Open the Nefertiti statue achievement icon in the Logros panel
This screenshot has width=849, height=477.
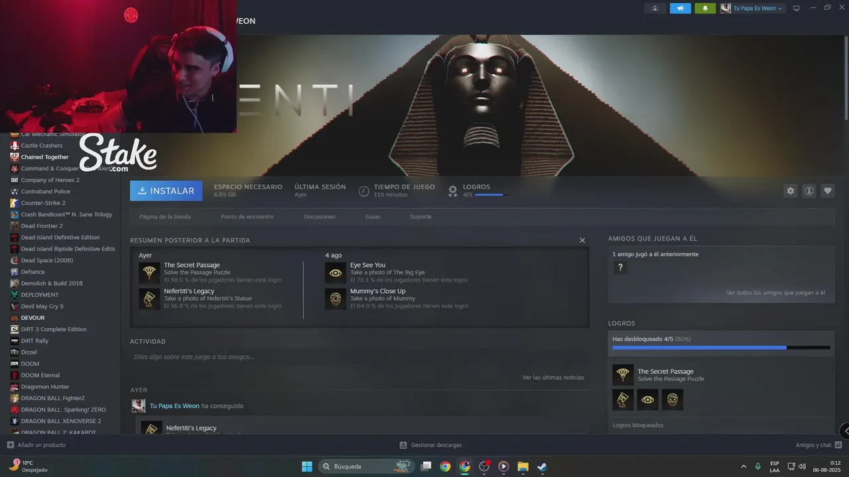pos(623,399)
